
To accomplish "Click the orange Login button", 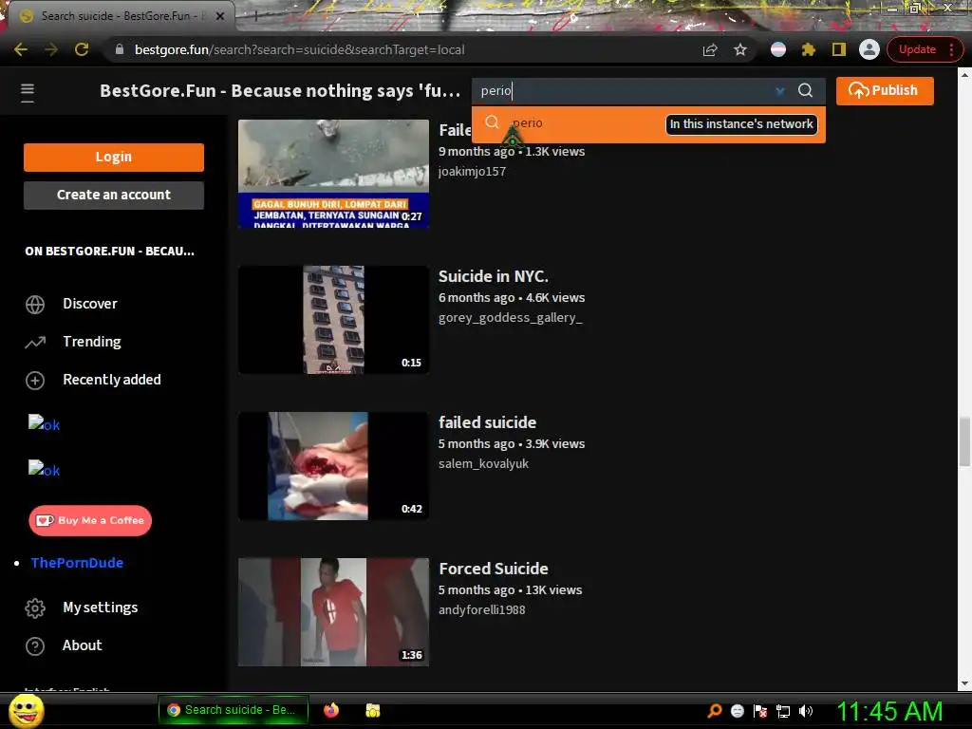I will point(114,157).
